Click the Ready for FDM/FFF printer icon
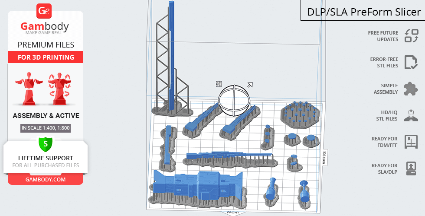The image size is (425, 216). (x=411, y=142)
